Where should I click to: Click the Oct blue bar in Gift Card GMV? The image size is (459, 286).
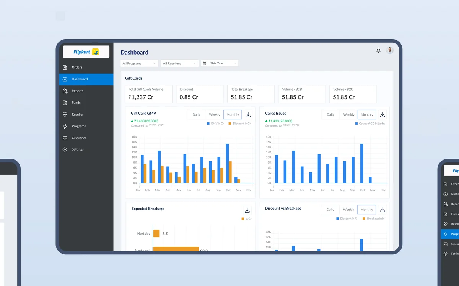(227, 164)
